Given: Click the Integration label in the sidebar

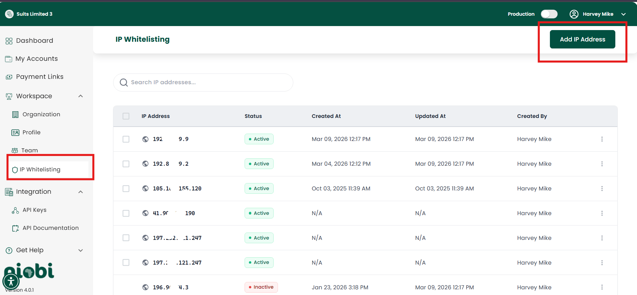Looking at the screenshot, I should pos(34,192).
